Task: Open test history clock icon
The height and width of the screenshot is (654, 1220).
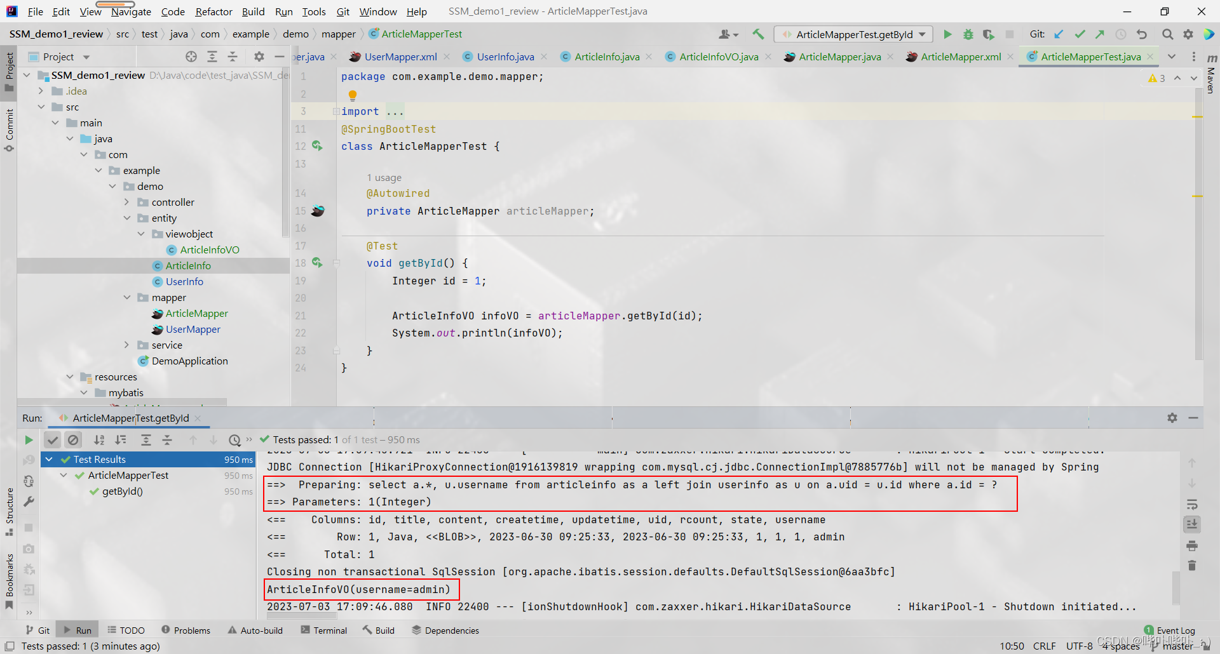Action: coord(234,440)
